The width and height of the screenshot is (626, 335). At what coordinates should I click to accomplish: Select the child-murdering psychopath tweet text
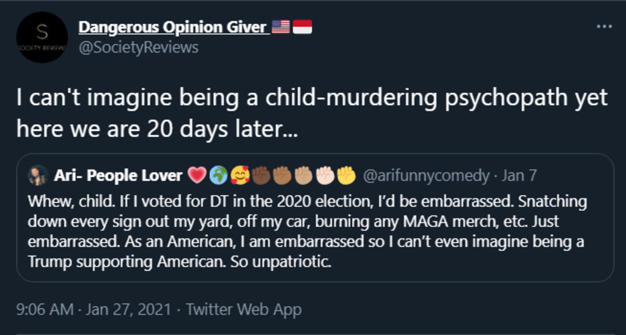[x=312, y=114]
